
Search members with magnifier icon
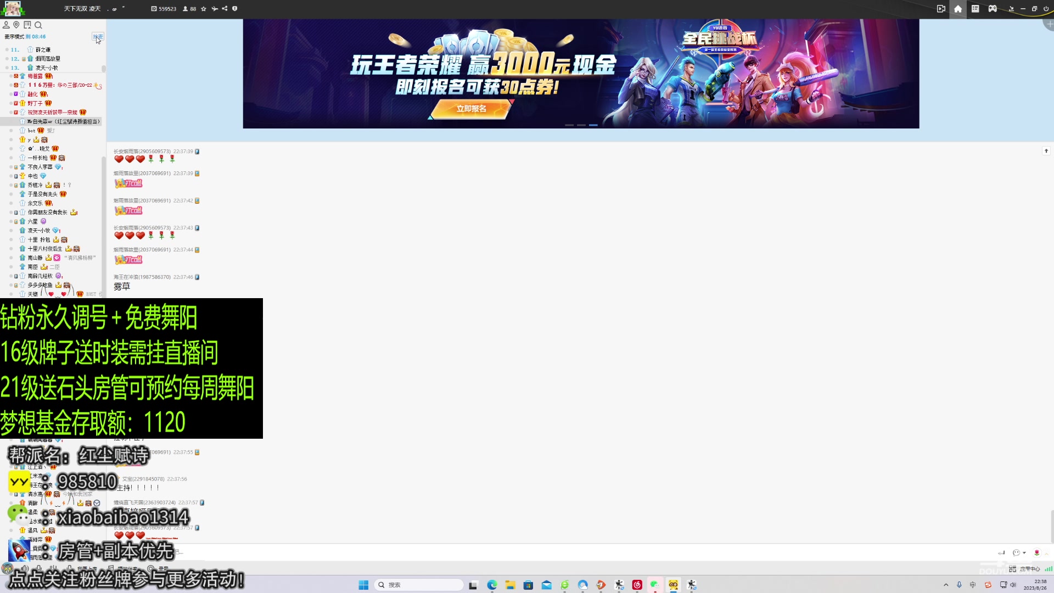(x=38, y=25)
